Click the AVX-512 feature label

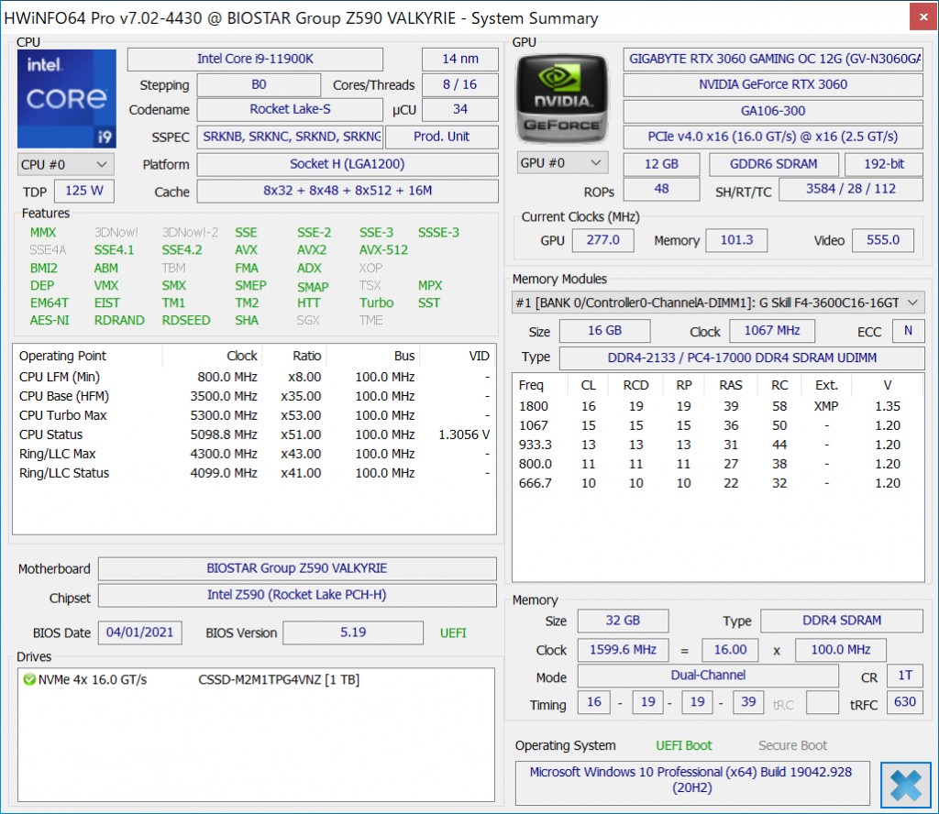[x=383, y=249]
